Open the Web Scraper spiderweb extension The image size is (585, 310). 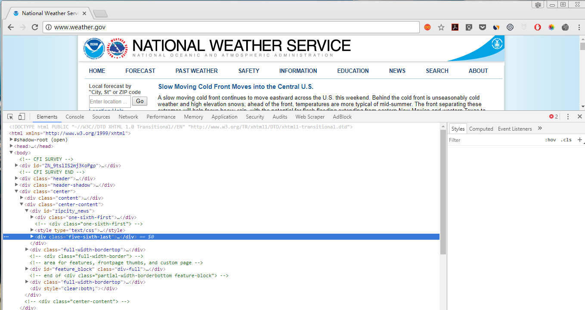tap(565, 27)
